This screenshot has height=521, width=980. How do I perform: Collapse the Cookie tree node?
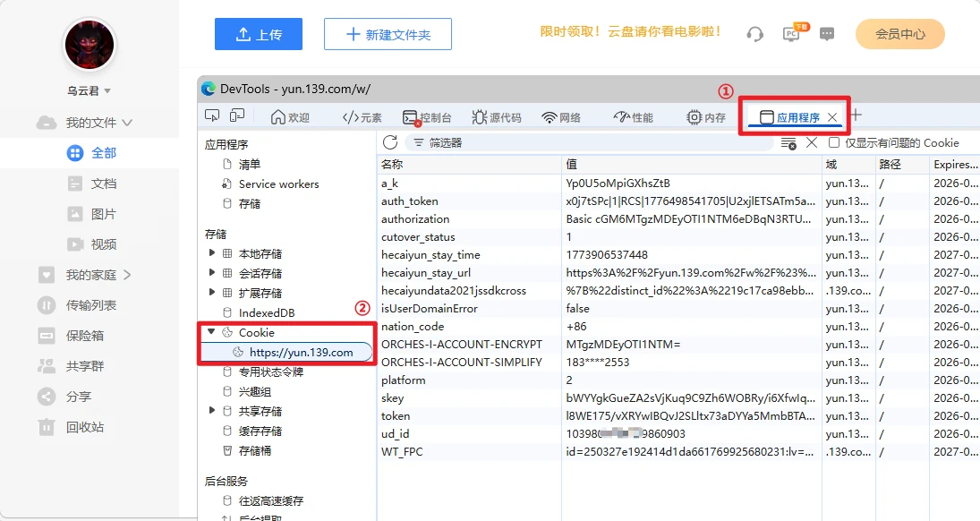click(x=212, y=332)
